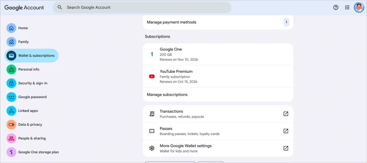Manage payment methods
Screen dimensions: 367x163
(218, 22)
